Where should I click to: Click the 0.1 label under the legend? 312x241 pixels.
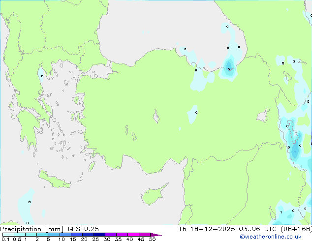[x=4, y=240]
